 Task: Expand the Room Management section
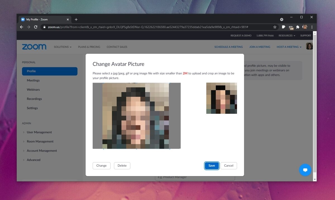[40, 141]
